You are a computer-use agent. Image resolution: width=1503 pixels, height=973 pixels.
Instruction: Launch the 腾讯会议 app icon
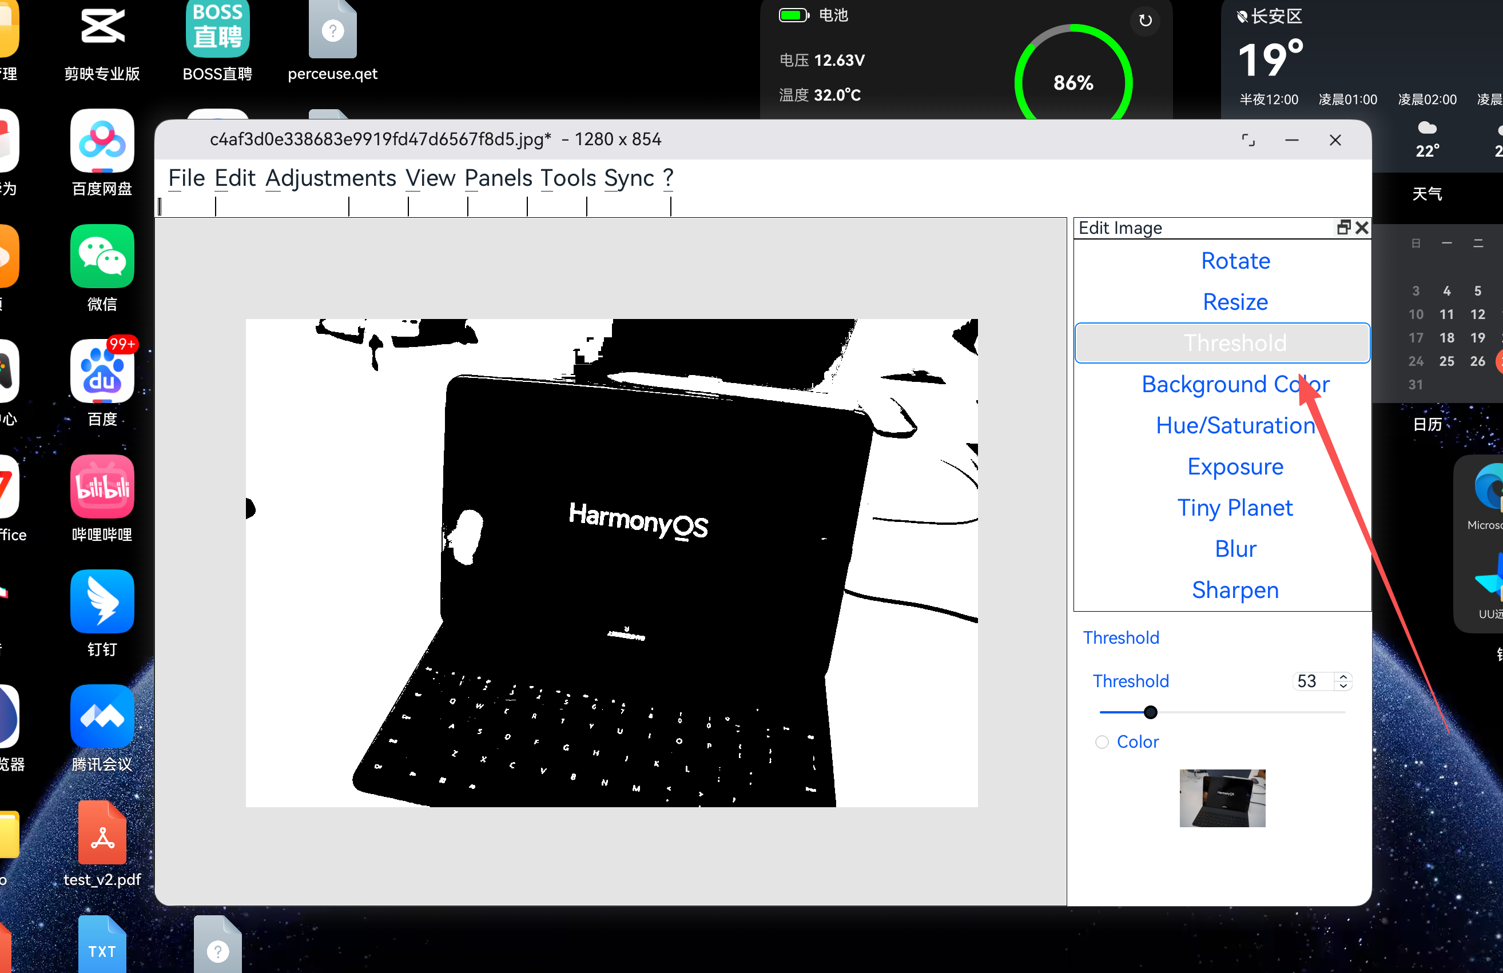click(102, 717)
